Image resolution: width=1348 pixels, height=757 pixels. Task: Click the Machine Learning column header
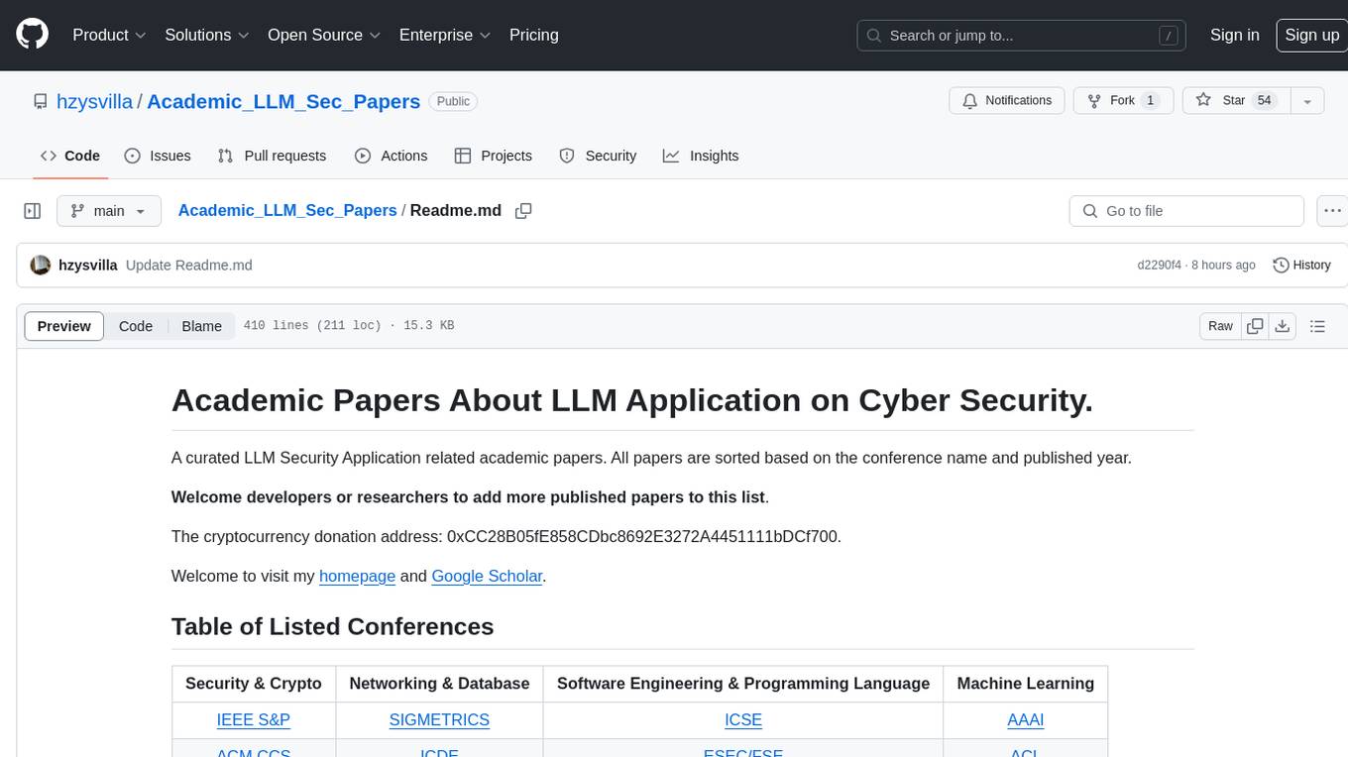tap(1026, 684)
